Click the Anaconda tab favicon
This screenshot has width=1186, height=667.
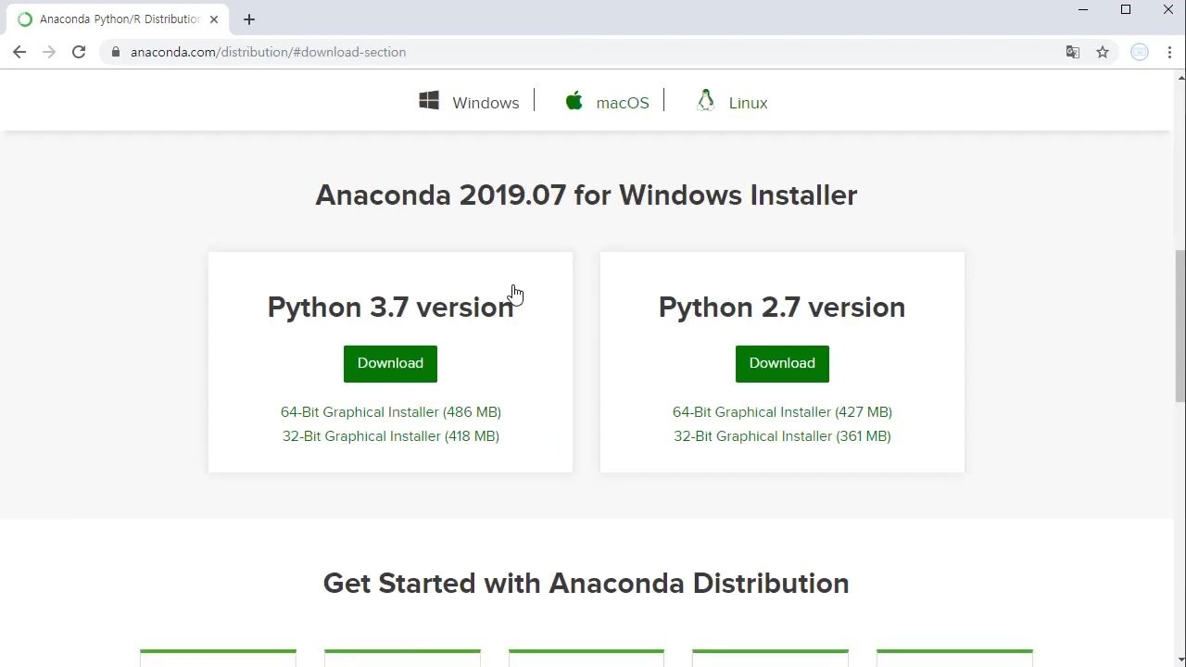pos(25,19)
